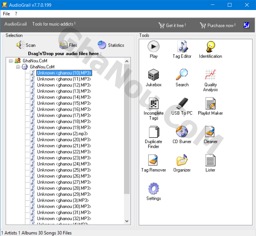Open the Settings gear tool

[x=153, y=191]
